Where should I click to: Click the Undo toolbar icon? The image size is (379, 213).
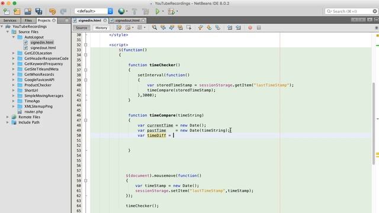pos(52,11)
